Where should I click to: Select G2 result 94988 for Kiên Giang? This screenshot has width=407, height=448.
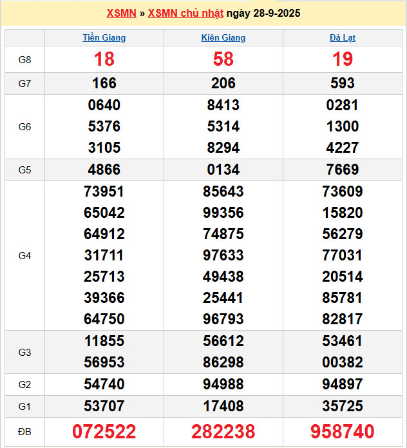click(223, 385)
